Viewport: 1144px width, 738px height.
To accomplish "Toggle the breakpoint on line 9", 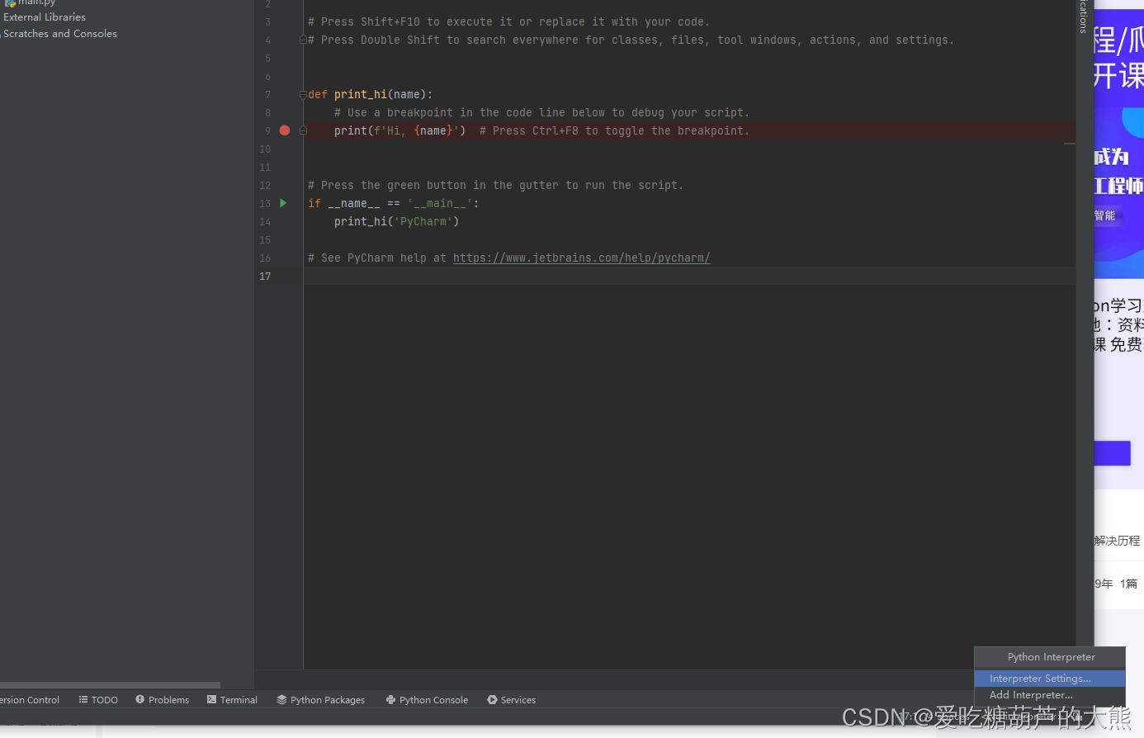I will [284, 130].
